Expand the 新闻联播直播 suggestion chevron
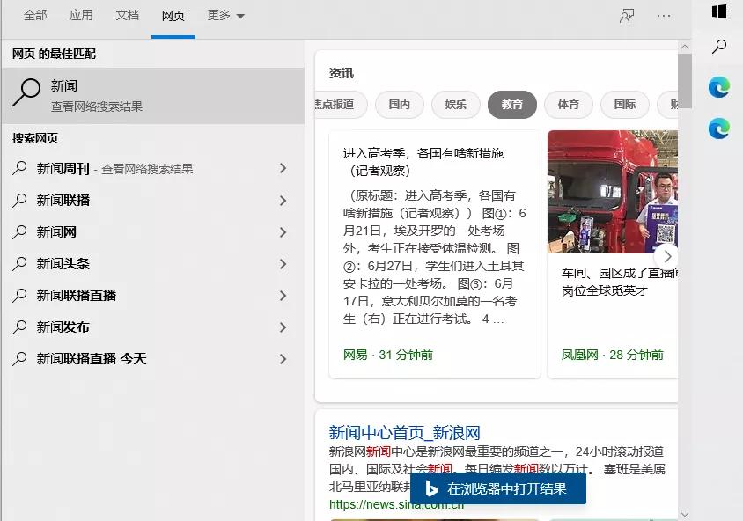The image size is (743, 521). 283,296
